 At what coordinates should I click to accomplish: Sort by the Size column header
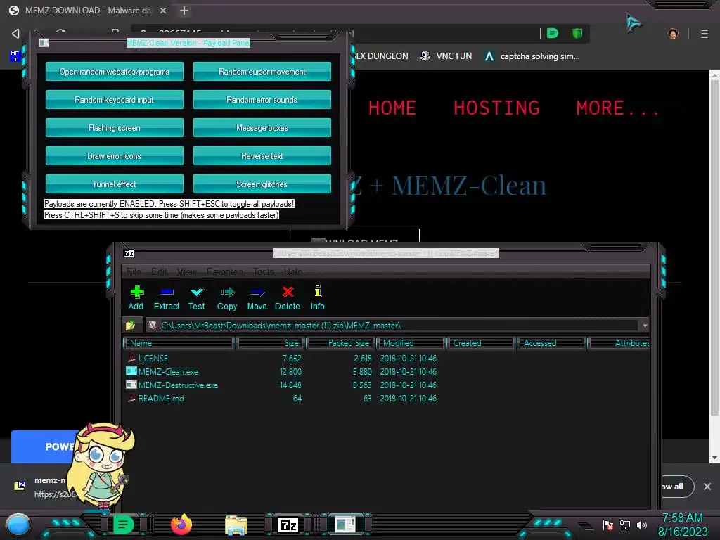pyautogui.click(x=271, y=343)
